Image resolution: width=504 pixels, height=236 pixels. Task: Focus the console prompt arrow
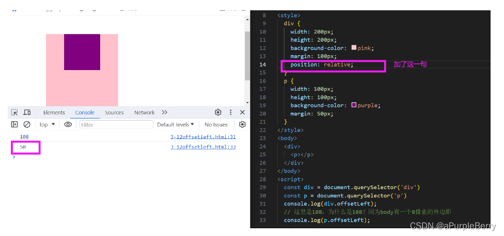pyautogui.click(x=13, y=157)
